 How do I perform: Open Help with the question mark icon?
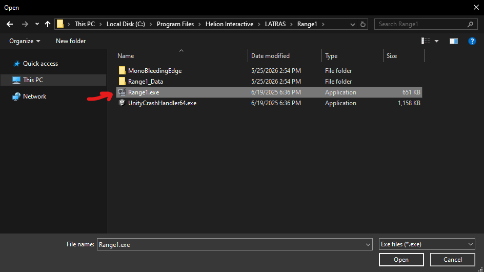point(472,41)
